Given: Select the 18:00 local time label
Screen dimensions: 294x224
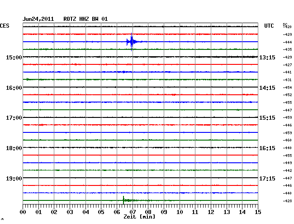Looking at the screenshot, I should click(x=14, y=148).
